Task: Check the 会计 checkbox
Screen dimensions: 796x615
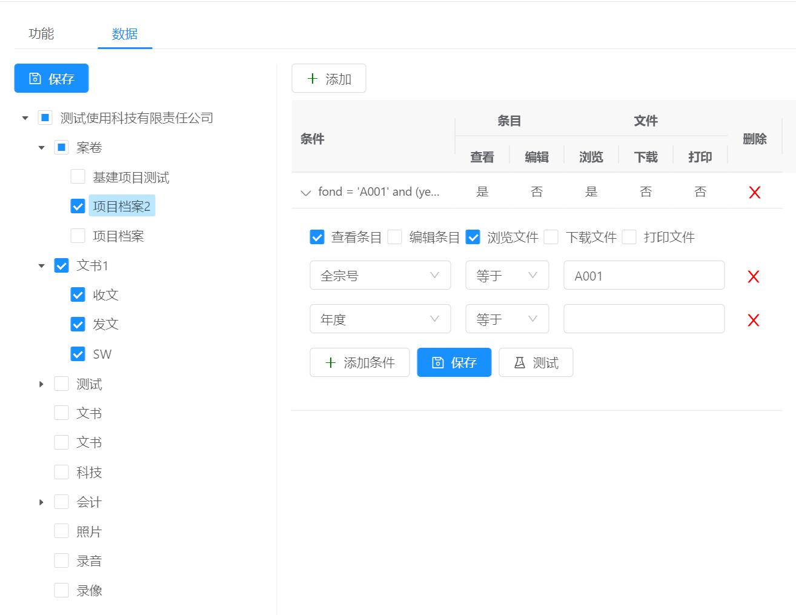Action: 61,502
